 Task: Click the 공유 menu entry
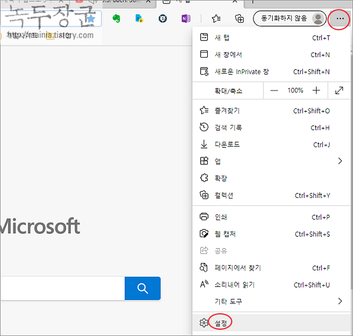(271, 251)
